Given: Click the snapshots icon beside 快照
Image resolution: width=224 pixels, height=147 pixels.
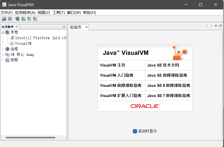Looking at the screenshot, I should tap(7, 60).
